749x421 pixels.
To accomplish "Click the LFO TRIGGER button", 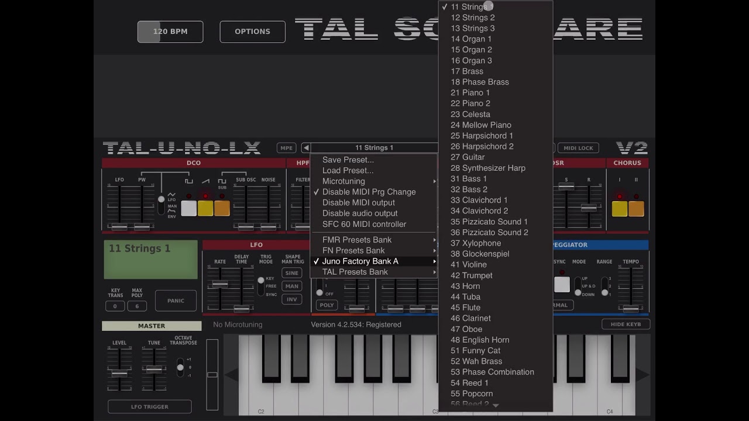I will coord(150,406).
